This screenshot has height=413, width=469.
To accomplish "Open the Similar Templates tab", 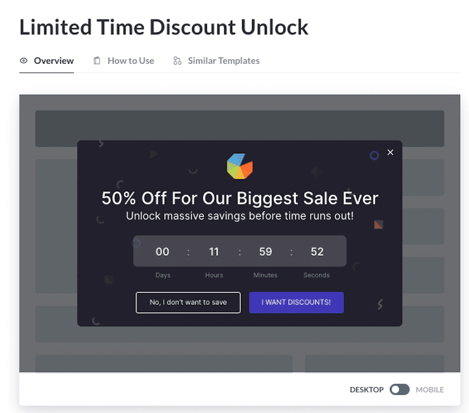I will point(223,61).
